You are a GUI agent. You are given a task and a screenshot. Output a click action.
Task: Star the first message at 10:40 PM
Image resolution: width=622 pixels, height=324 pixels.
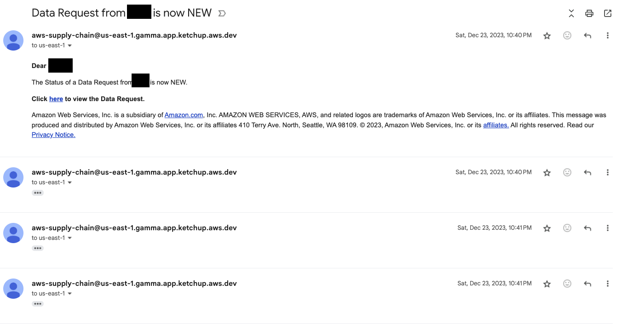point(547,35)
